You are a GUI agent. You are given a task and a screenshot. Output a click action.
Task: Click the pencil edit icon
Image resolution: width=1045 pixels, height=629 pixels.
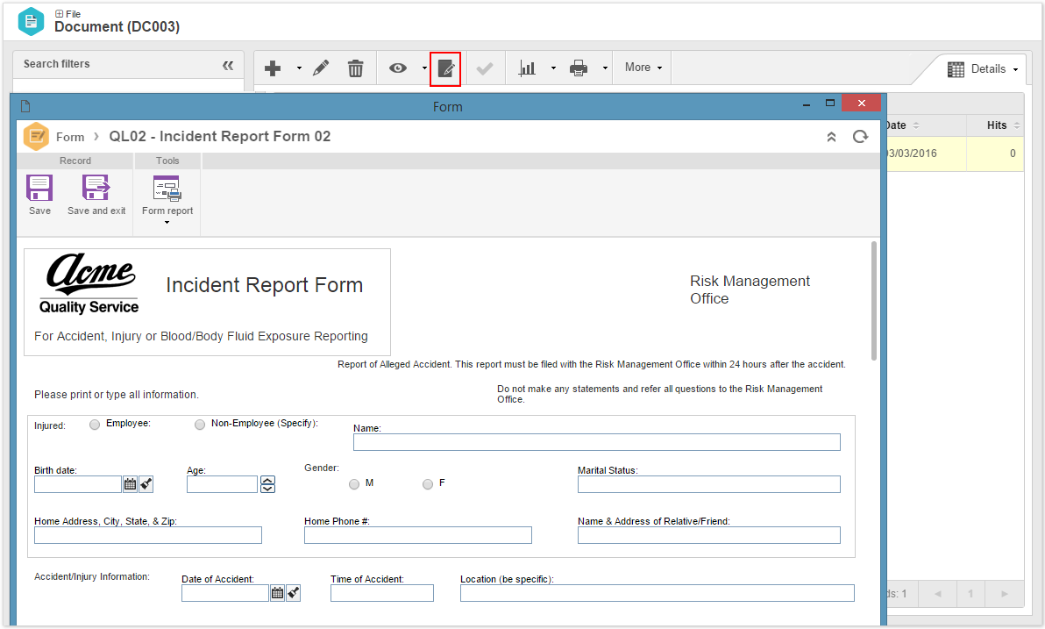(x=321, y=68)
